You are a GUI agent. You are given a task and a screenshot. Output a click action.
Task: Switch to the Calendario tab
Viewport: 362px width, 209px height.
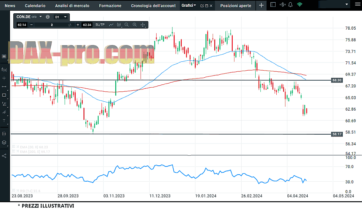(35, 6)
